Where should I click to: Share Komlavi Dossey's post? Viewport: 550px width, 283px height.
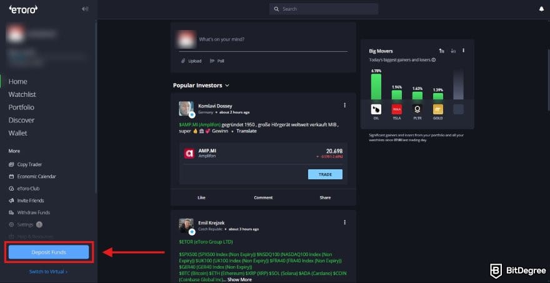click(x=325, y=198)
